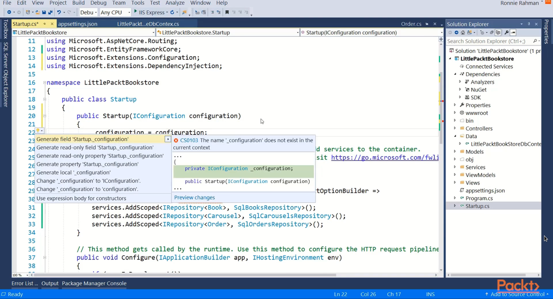This screenshot has height=299, width=553.
Task: Start debugging with the green IIS Express play icon
Action: coord(135,11)
